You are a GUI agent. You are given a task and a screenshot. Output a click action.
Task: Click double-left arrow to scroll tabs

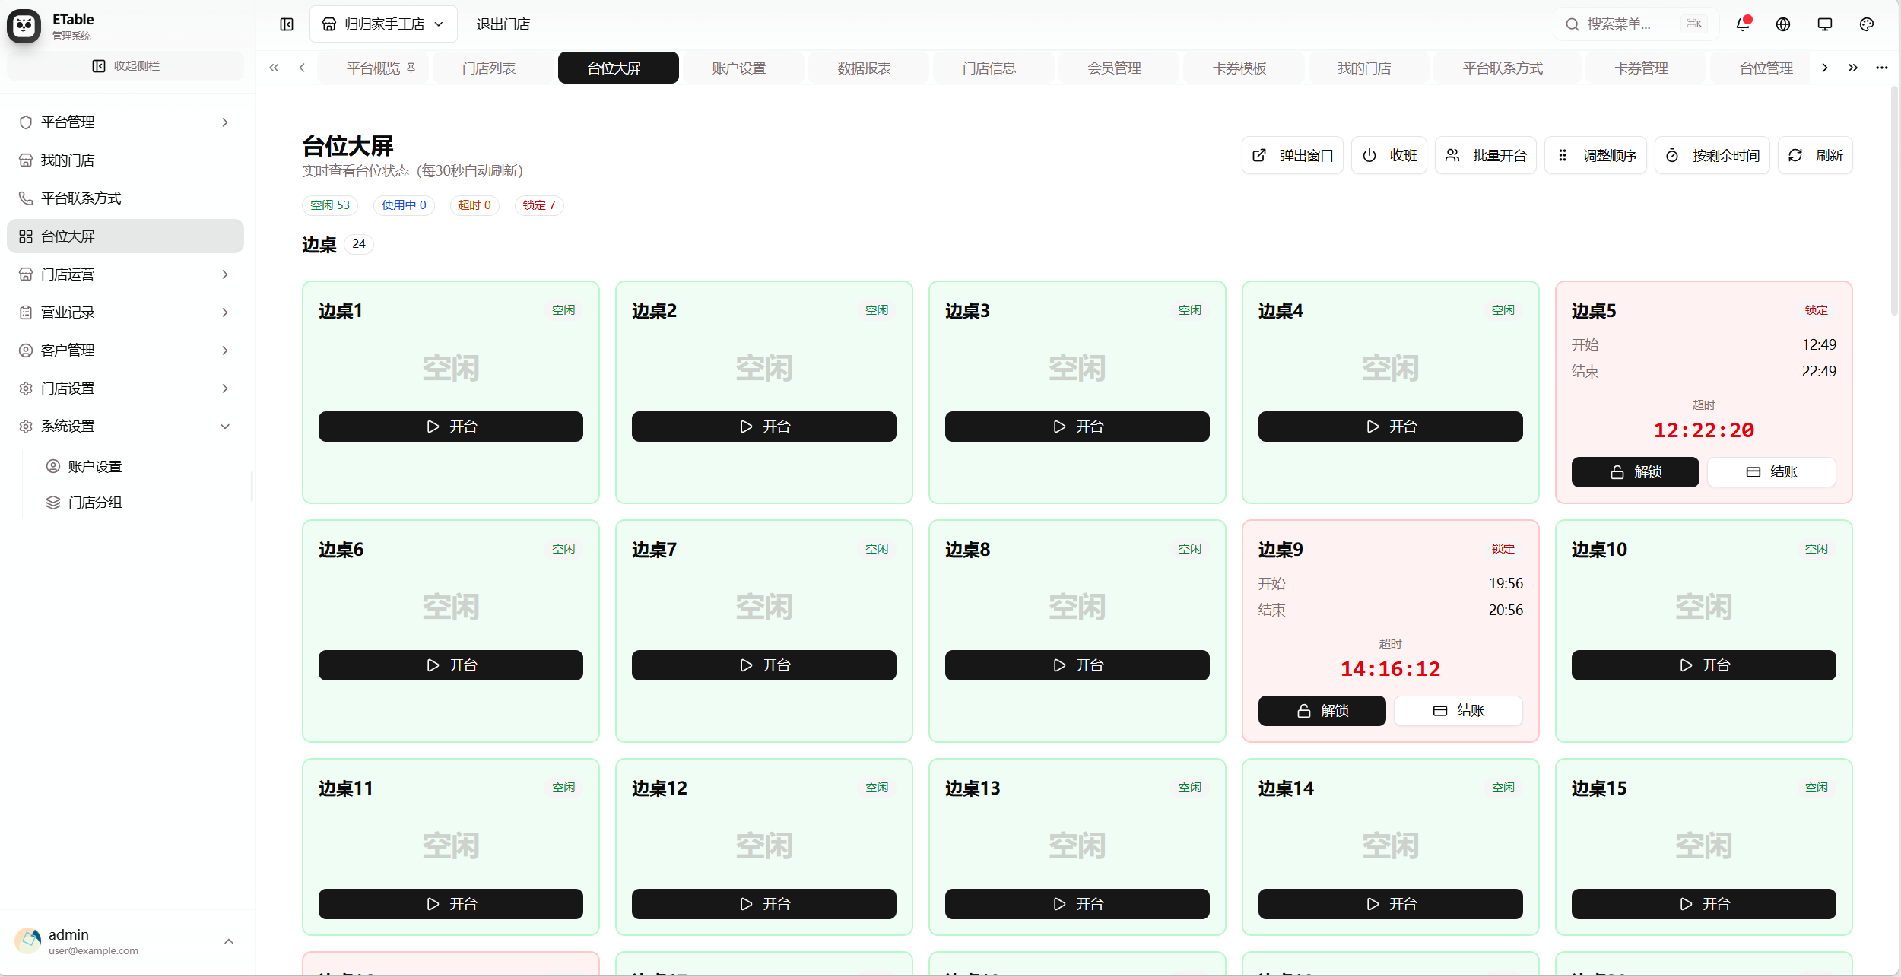(x=275, y=68)
